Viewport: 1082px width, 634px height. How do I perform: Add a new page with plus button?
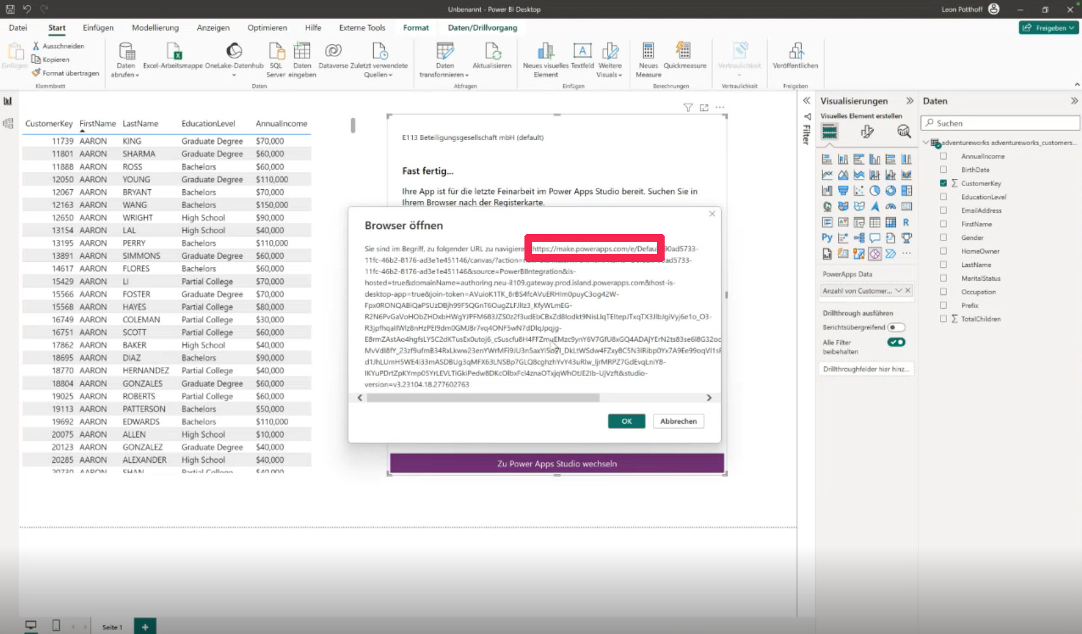point(145,626)
